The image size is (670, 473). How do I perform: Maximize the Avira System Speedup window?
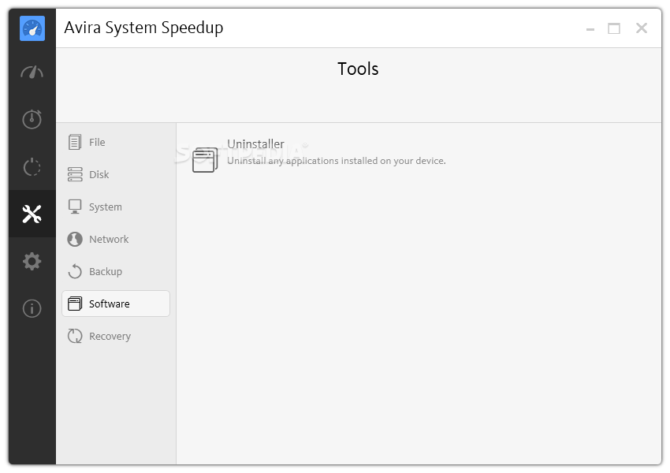coord(614,28)
